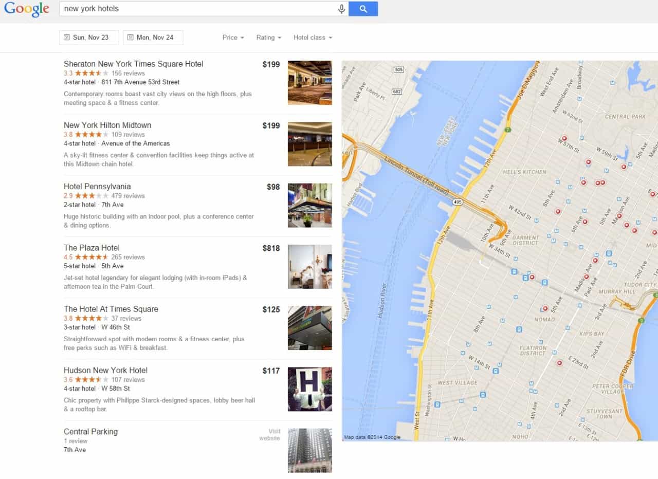This screenshot has width=658, height=479.
Task: Open The Hotel At Times Square listing
Action: coord(111,308)
